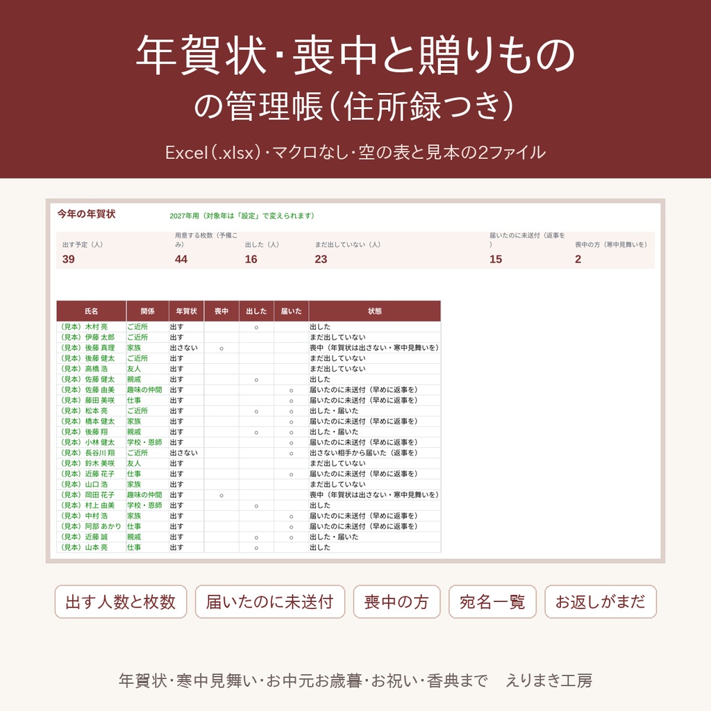The image size is (711, 711).
Task: Click the name cell 木村 亮
Action: (91, 327)
